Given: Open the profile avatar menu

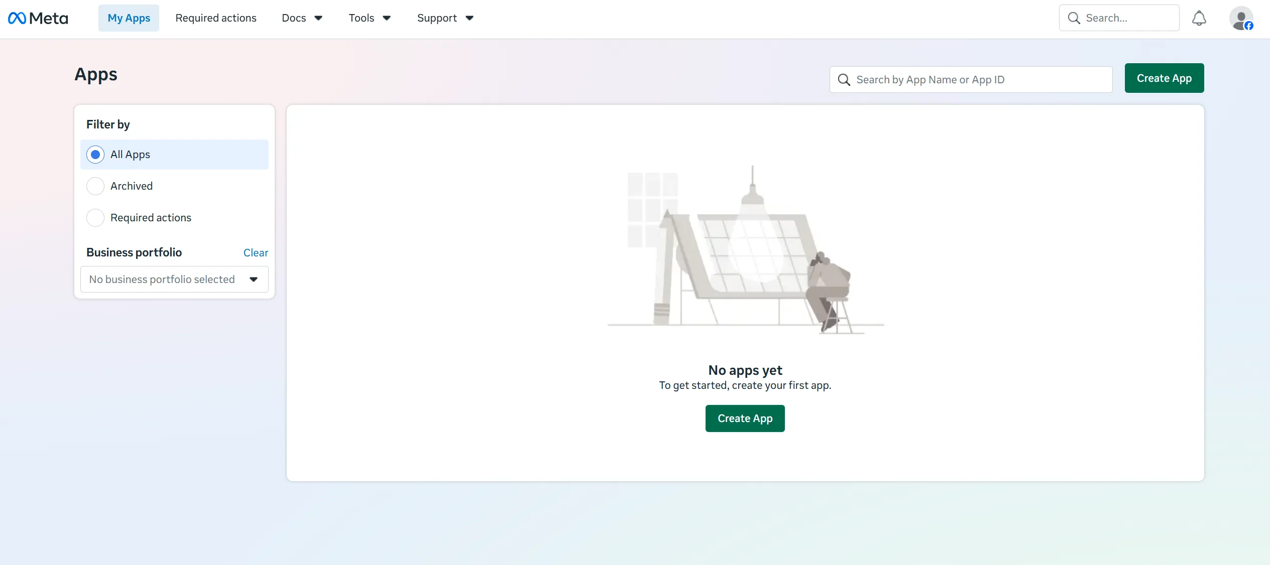Looking at the screenshot, I should 1241,19.
